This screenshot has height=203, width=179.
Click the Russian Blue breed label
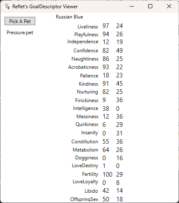coord(69,17)
